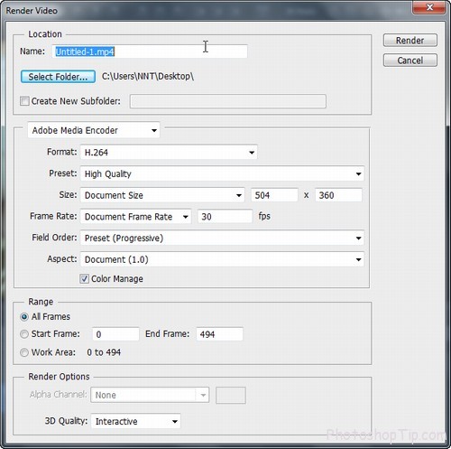Image resolution: width=451 pixels, height=449 pixels.
Task: Click the End Frame field showing 494
Action: click(219, 334)
